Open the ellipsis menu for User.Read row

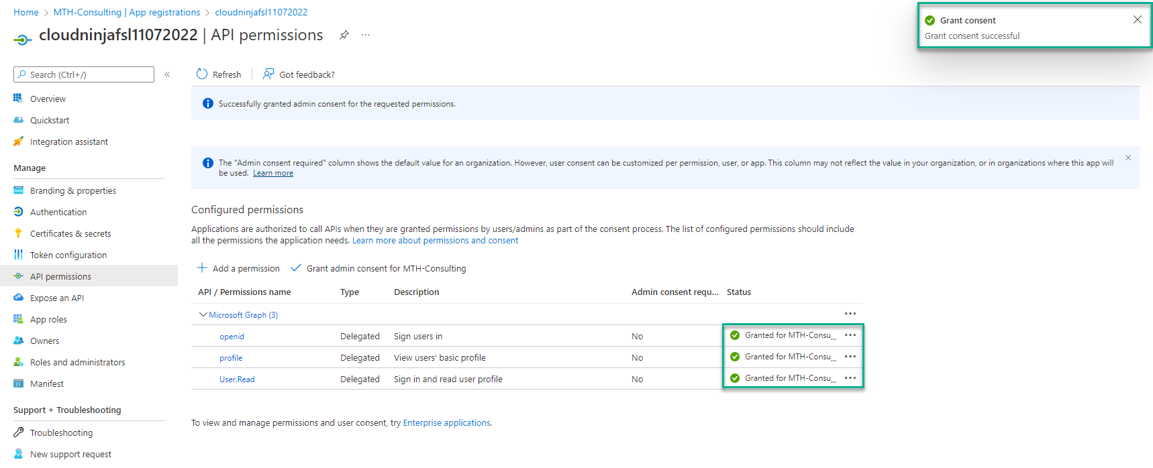pyautogui.click(x=850, y=378)
